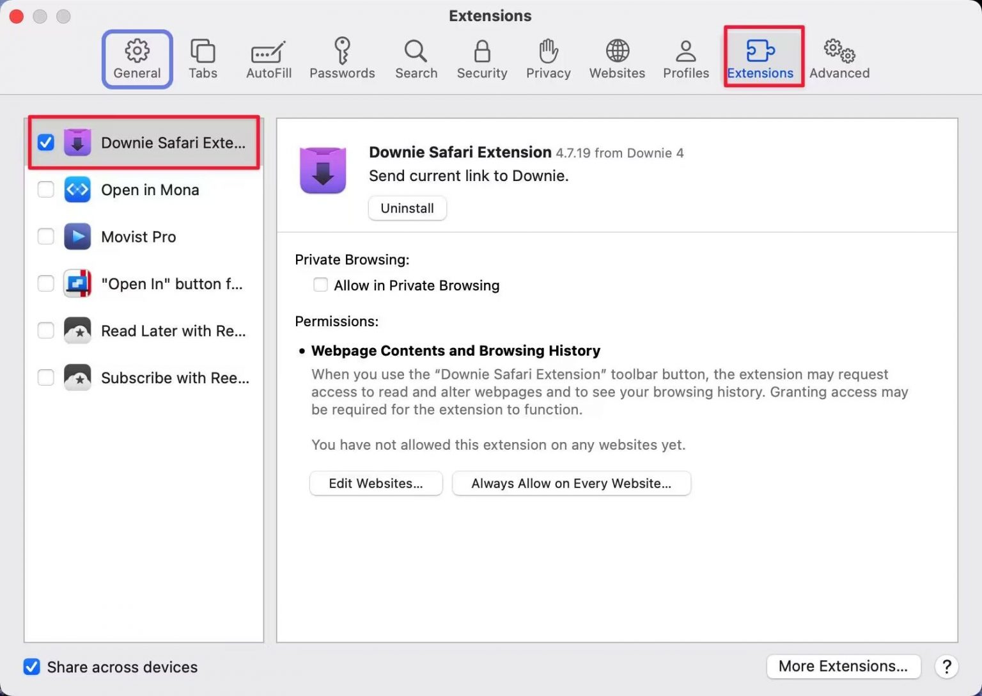
Task: Open the AutoFill preferences pane
Action: (x=269, y=58)
